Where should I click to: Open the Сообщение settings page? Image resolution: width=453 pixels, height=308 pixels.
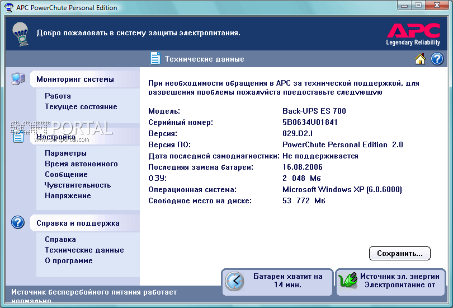tap(66, 174)
